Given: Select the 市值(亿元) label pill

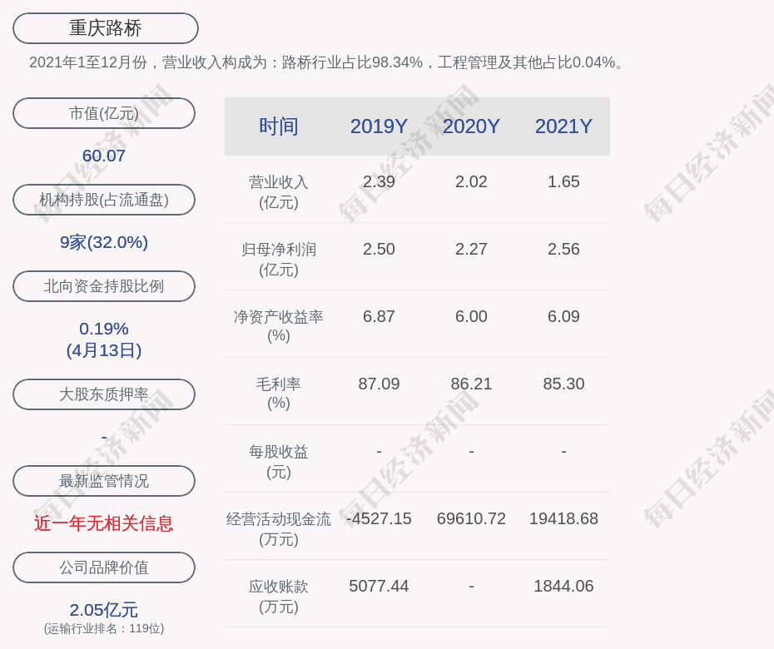Looking at the screenshot, I should (104, 113).
